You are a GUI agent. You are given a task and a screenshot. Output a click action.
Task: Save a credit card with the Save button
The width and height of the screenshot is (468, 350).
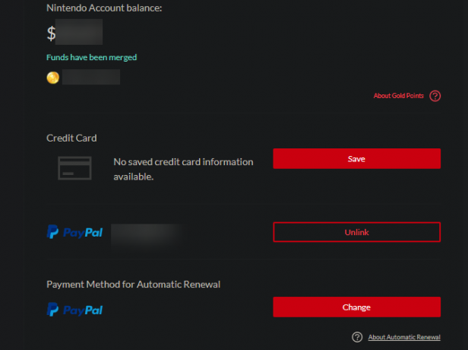coord(356,159)
